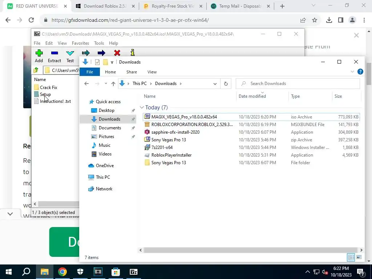Open the Favorites menu in 7-Zip
This screenshot has width=372, height=279.
pos(80,43)
